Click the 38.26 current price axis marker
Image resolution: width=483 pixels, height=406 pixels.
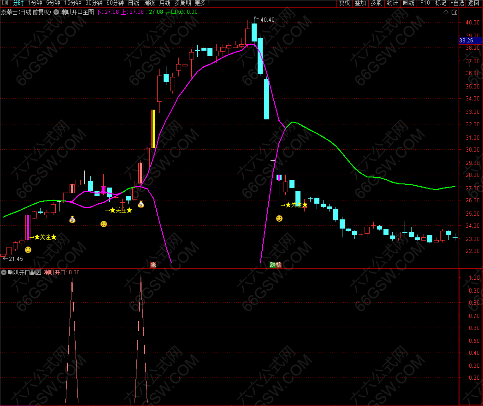click(471, 41)
